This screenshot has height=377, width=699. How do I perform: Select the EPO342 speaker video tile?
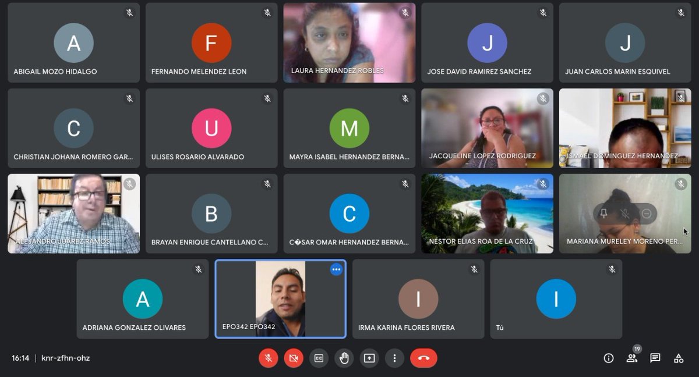281,299
